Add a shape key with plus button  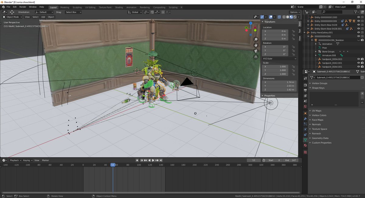point(362,93)
